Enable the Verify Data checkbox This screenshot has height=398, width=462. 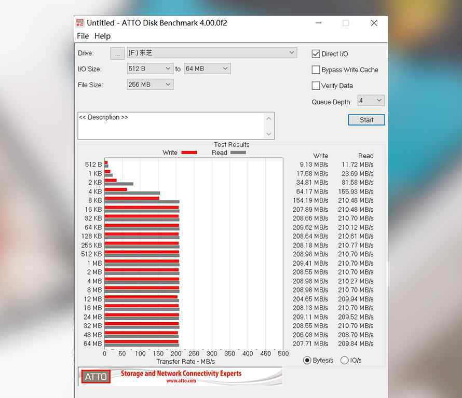click(316, 86)
